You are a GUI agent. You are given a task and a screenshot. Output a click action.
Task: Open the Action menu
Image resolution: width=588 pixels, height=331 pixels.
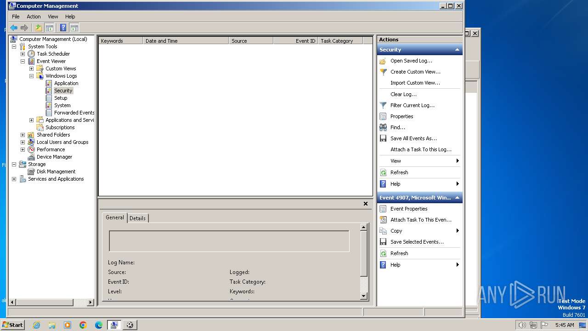click(x=34, y=17)
